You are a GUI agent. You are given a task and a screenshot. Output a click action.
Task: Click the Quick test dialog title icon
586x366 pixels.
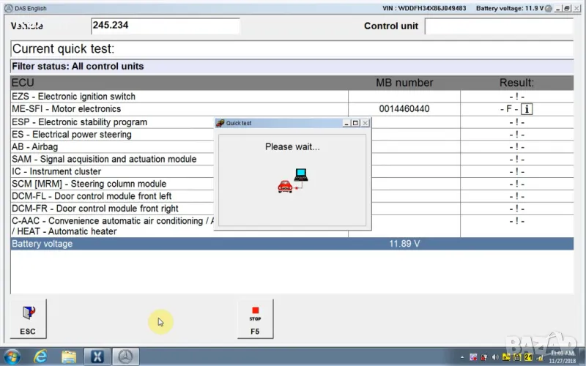pyautogui.click(x=220, y=123)
